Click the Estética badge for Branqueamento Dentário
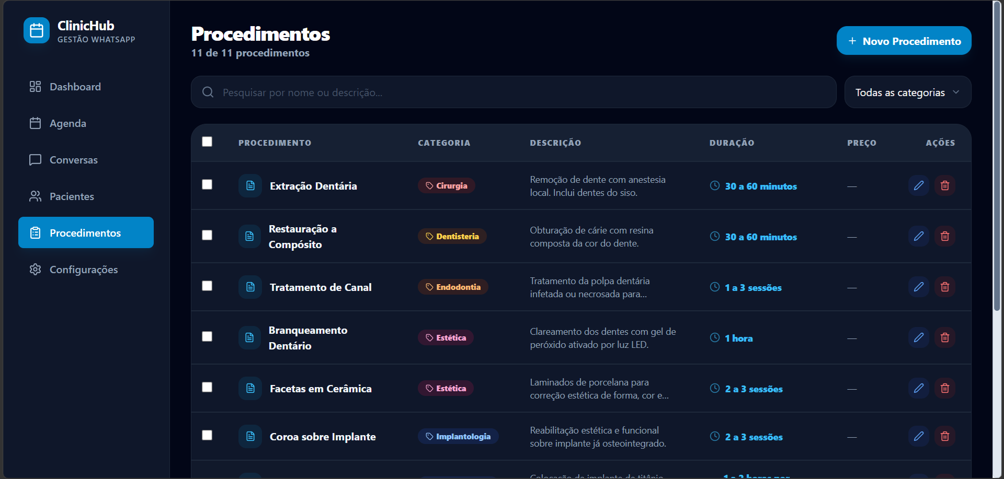Image resolution: width=1004 pixels, height=479 pixels. click(446, 337)
